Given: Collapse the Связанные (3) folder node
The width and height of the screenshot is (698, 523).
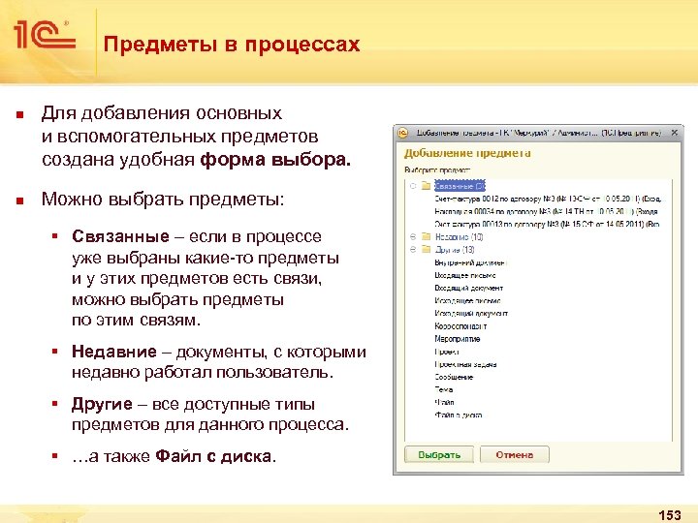Looking at the screenshot, I should [413, 186].
